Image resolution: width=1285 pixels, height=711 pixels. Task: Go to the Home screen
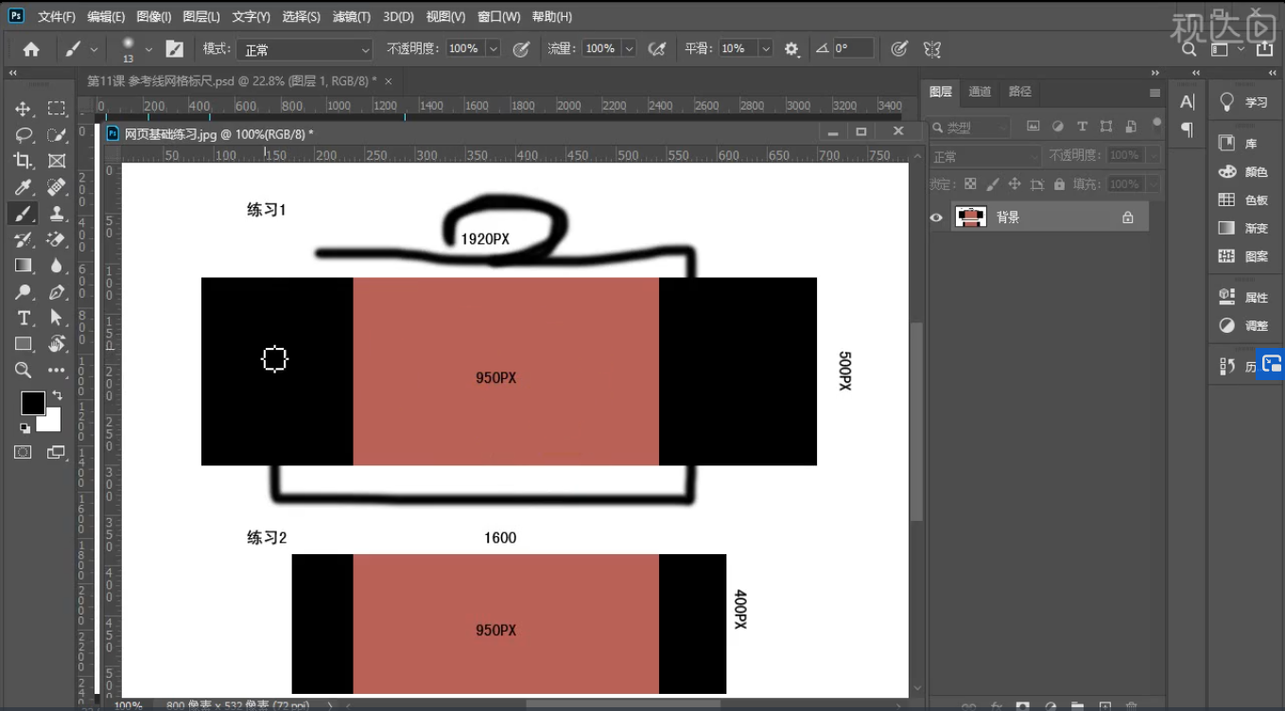(x=31, y=49)
